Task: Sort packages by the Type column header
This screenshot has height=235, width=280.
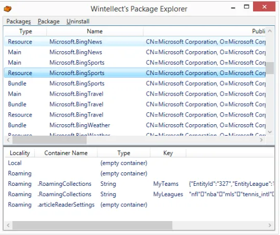Action: [x=25, y=32]
